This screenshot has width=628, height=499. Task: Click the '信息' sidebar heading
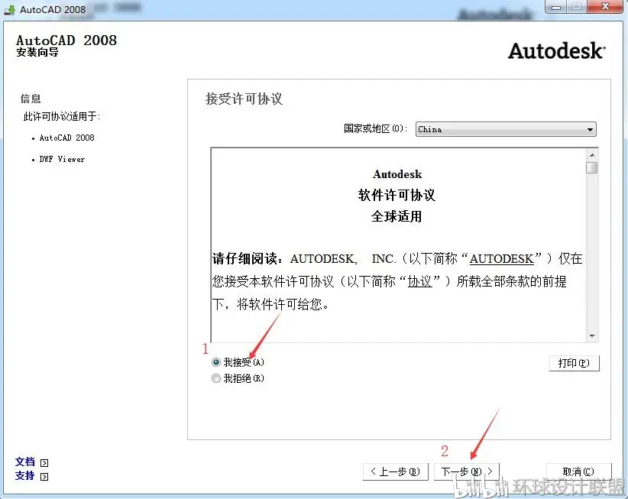click(31, 99)
